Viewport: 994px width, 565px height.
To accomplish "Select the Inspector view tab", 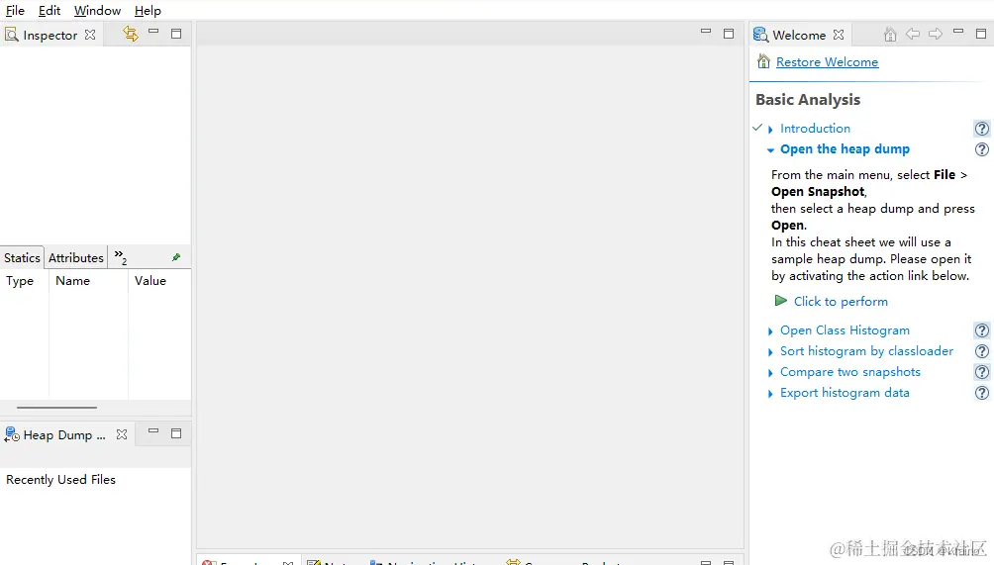I will click(x=50, y=35).
